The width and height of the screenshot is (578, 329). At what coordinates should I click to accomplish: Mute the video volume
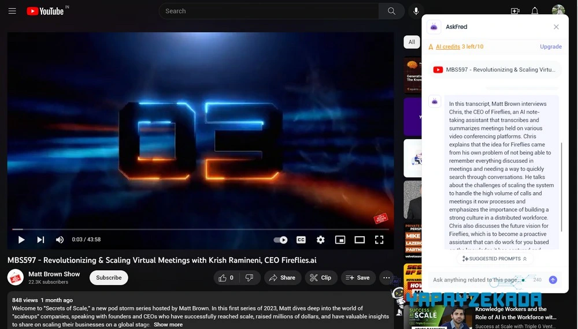pos(60,240)
